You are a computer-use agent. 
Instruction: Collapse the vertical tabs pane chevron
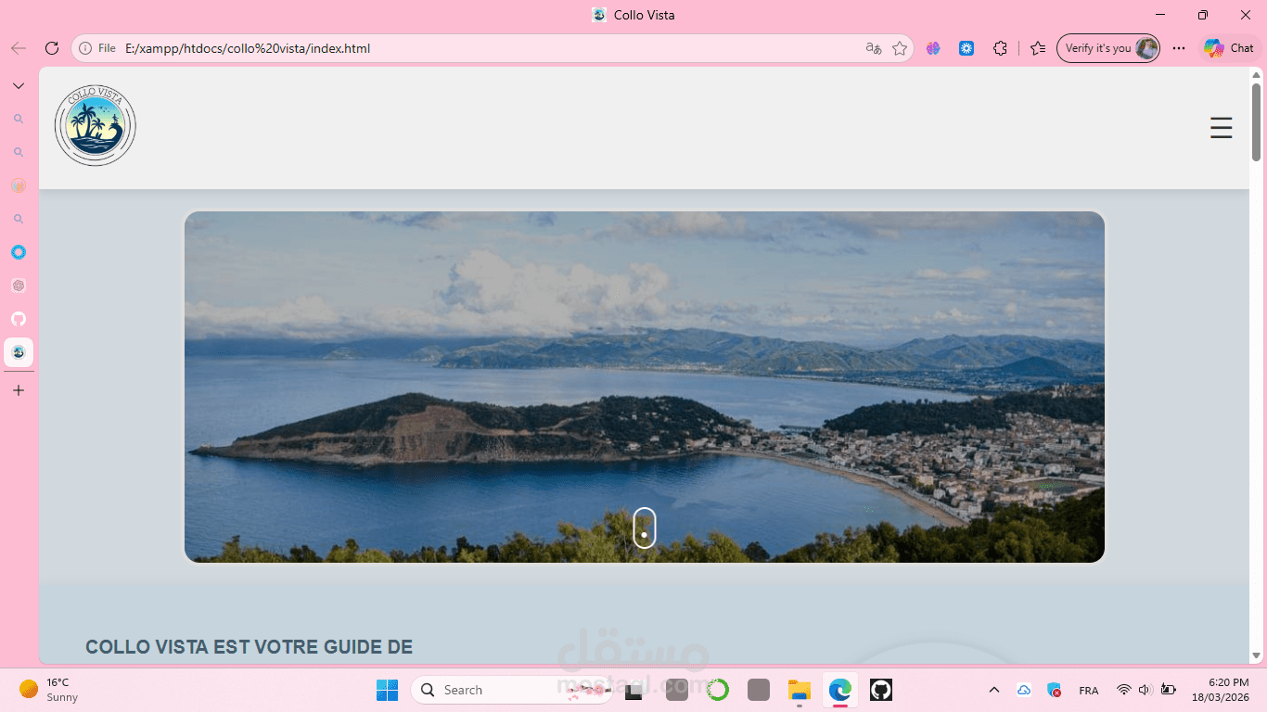pos(18,84)
